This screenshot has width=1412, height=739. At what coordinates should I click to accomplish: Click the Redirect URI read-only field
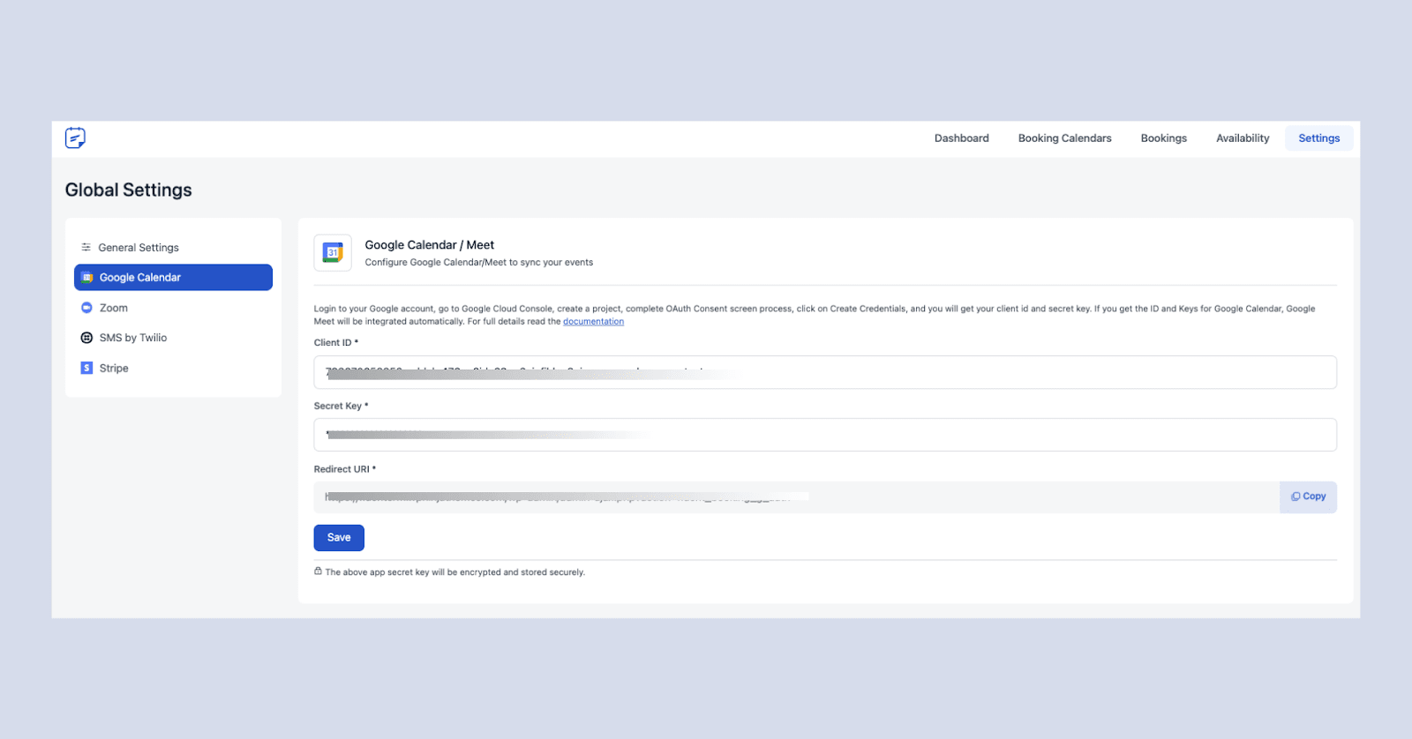coord(797,497)
